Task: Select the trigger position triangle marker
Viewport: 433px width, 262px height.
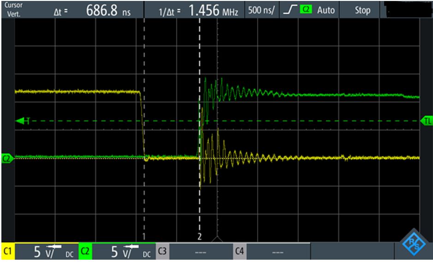Action: 217,239
